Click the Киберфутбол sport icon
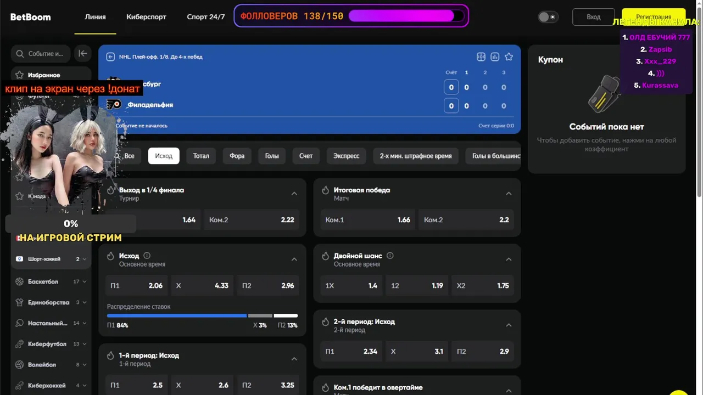Viewport: 703px width, 395px height. 20,344
